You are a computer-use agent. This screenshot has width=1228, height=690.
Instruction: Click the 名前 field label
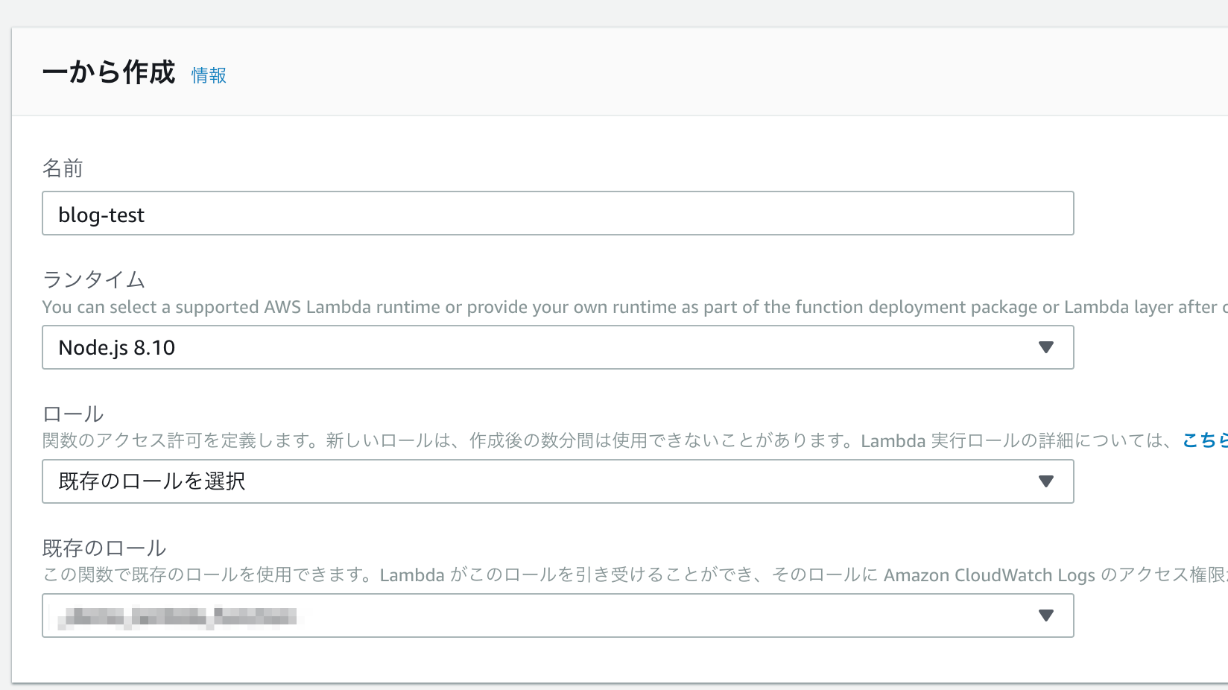tap(63, 168)
